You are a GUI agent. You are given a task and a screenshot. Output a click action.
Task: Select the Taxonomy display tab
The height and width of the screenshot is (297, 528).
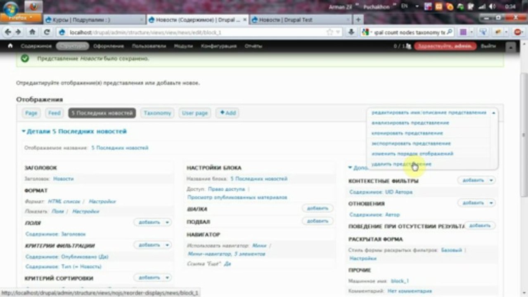(157, 113)
